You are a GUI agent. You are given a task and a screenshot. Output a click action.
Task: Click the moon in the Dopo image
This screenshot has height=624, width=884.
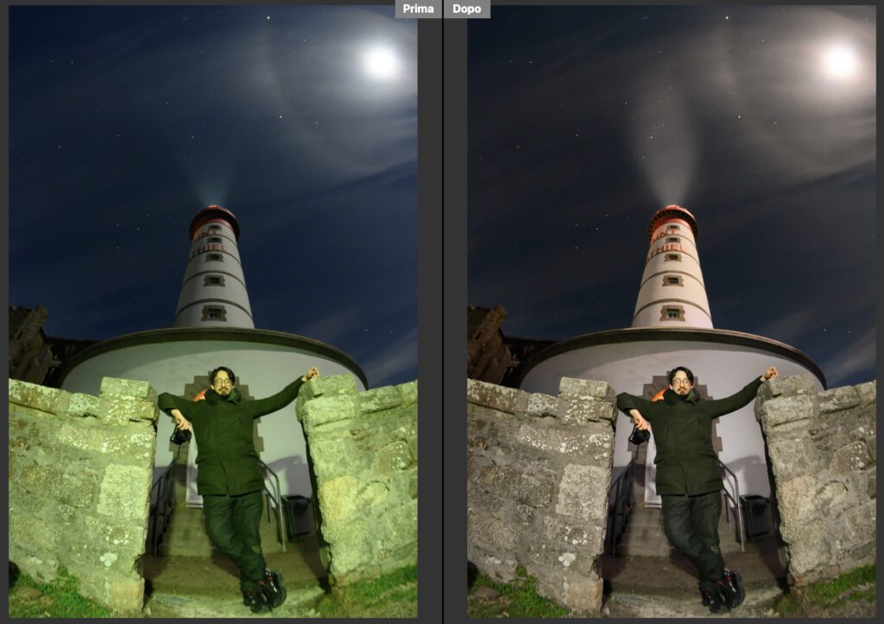point(838,62)
